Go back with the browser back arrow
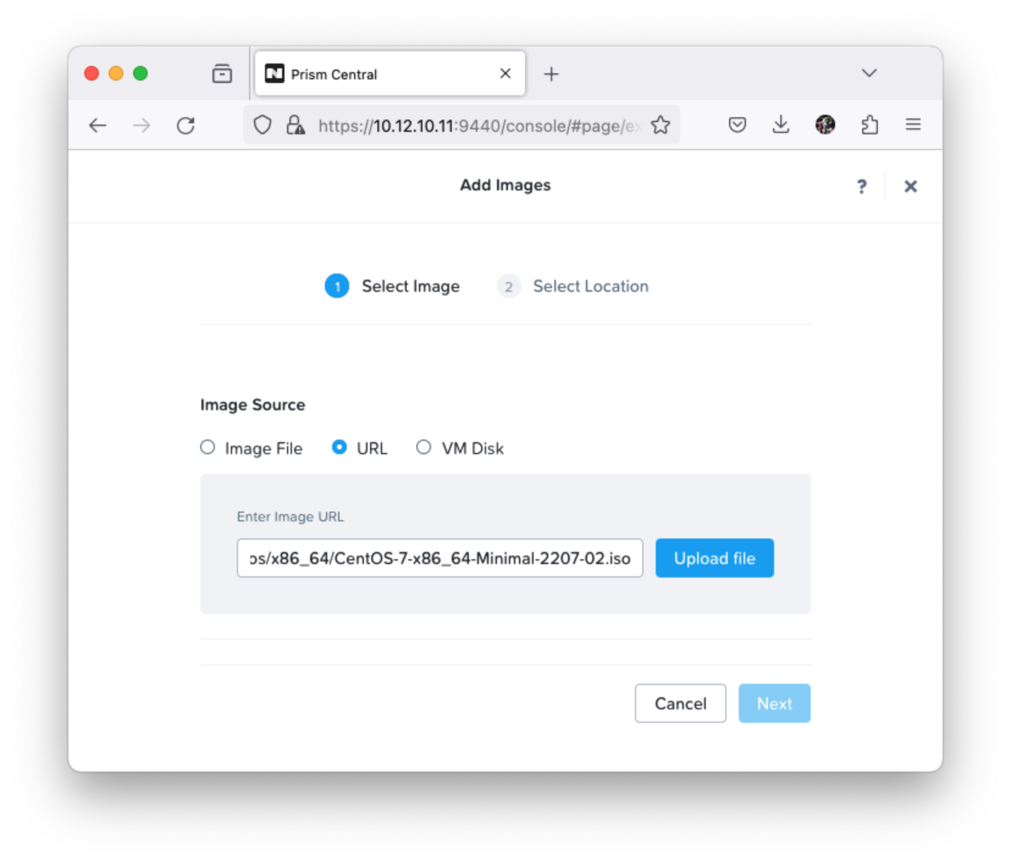Screen dimensions: 1011x862 pos(98,126)
